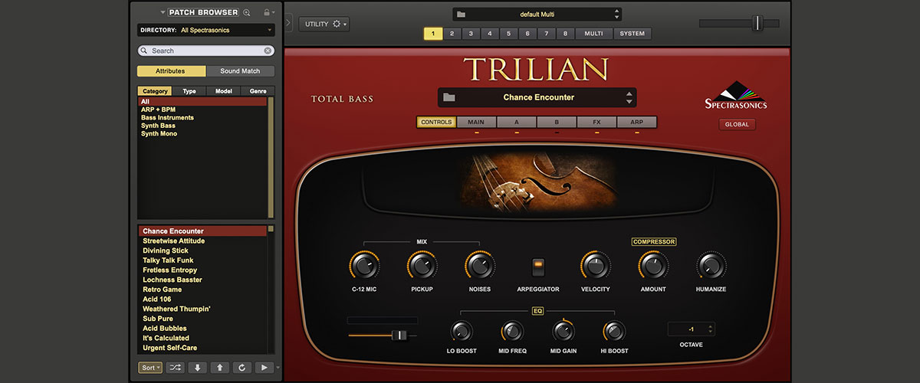Click the magnifier zoom icon beside Patch Browser

pos(247,13)
